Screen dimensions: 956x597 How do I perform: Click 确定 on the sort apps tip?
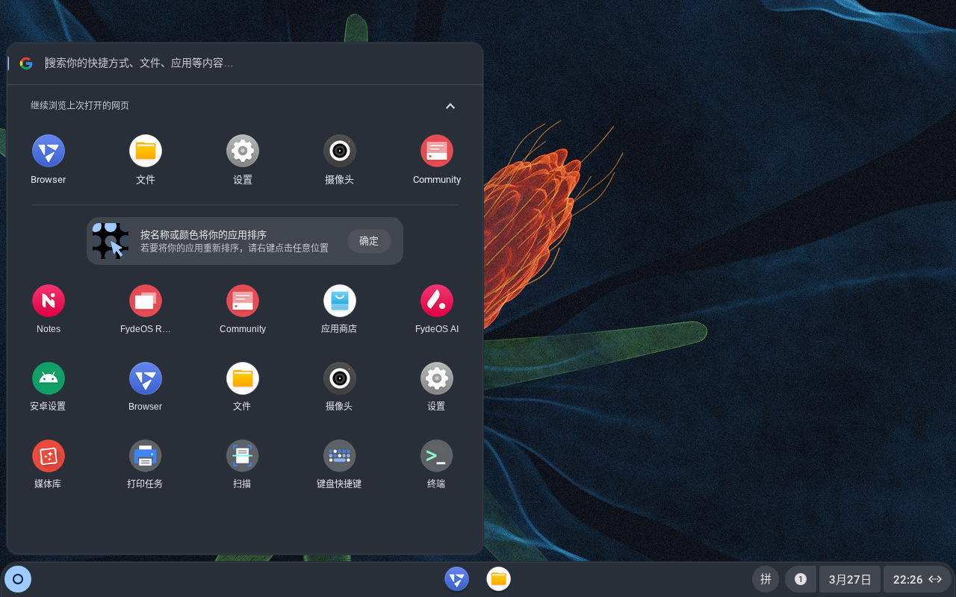click(x=369, y=241)
